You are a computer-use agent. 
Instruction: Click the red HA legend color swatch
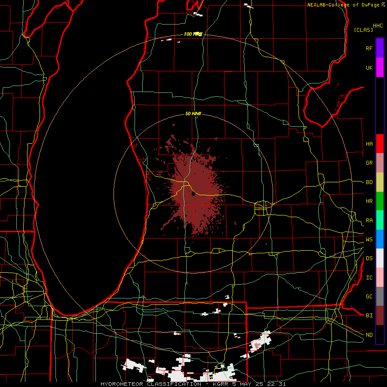coord(380,144)
